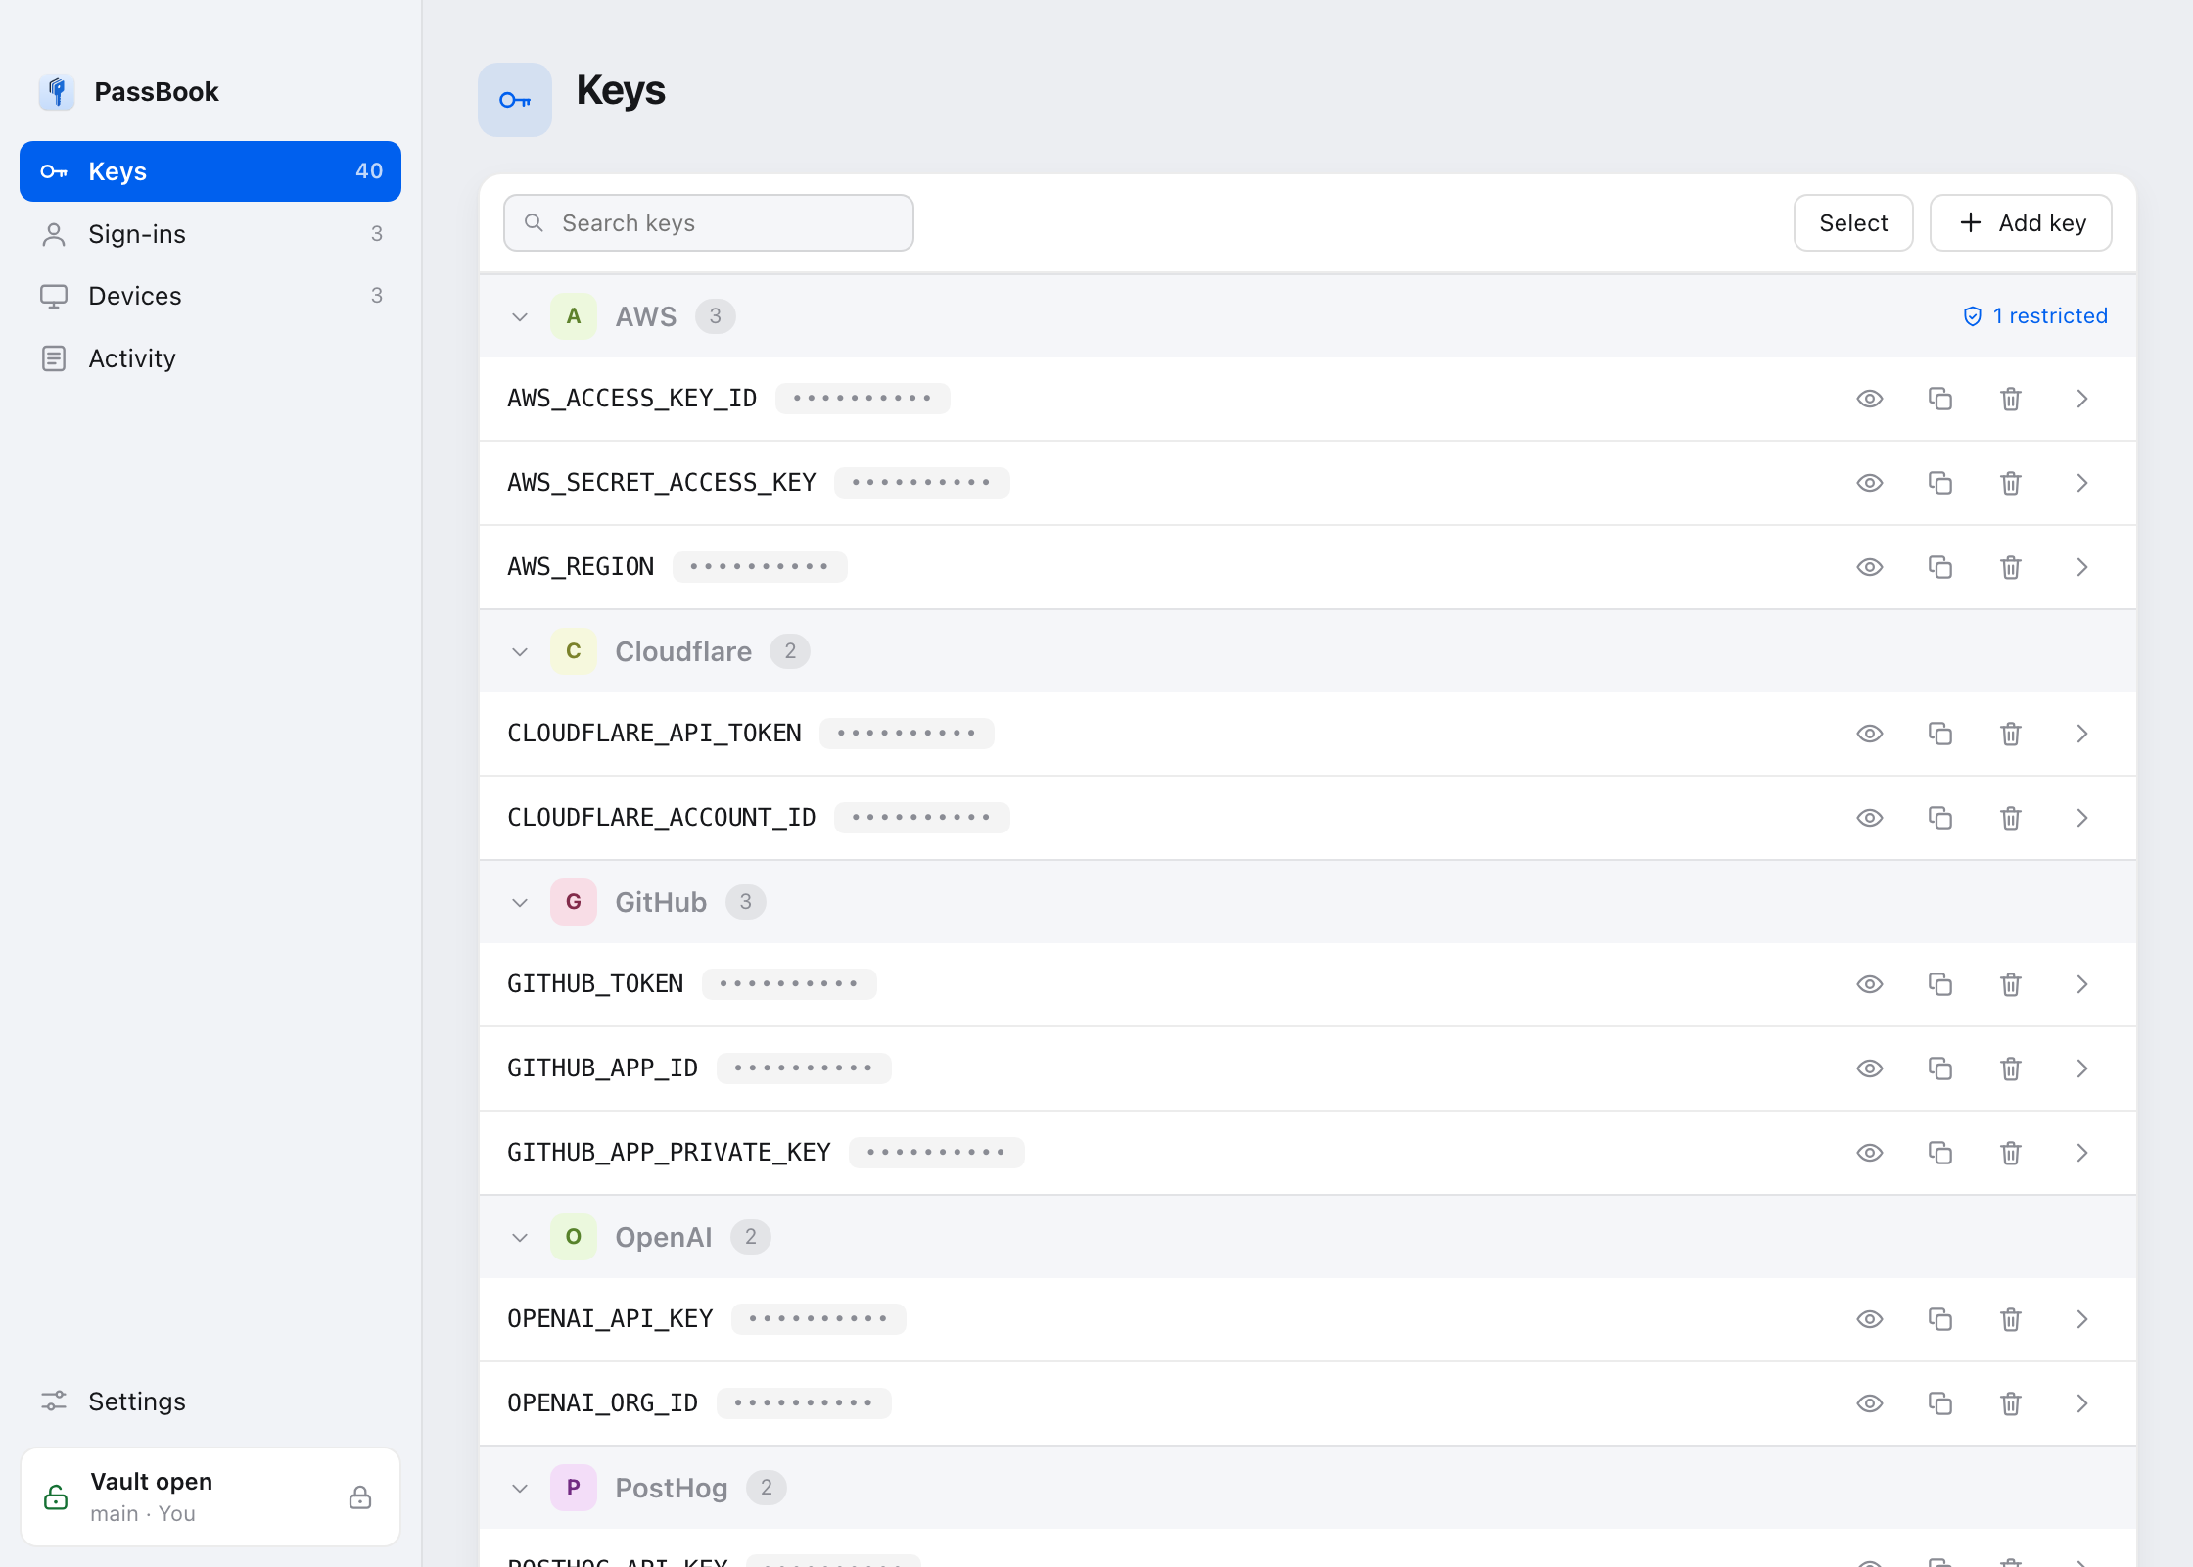Click the Vault open status card
Image resolution: width=2193 pixels, height=1567 pixels.
click(210, 1497)
